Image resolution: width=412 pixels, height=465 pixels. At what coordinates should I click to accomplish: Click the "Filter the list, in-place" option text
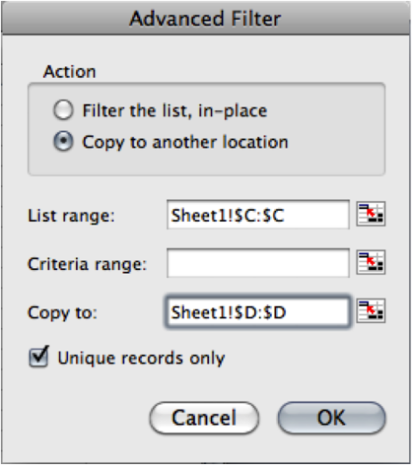point(175,111)
